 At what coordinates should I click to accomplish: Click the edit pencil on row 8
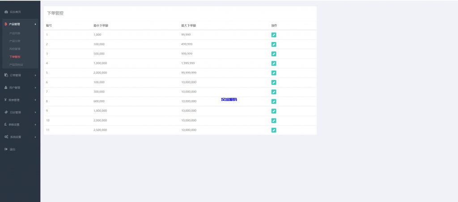click(274, 101)
